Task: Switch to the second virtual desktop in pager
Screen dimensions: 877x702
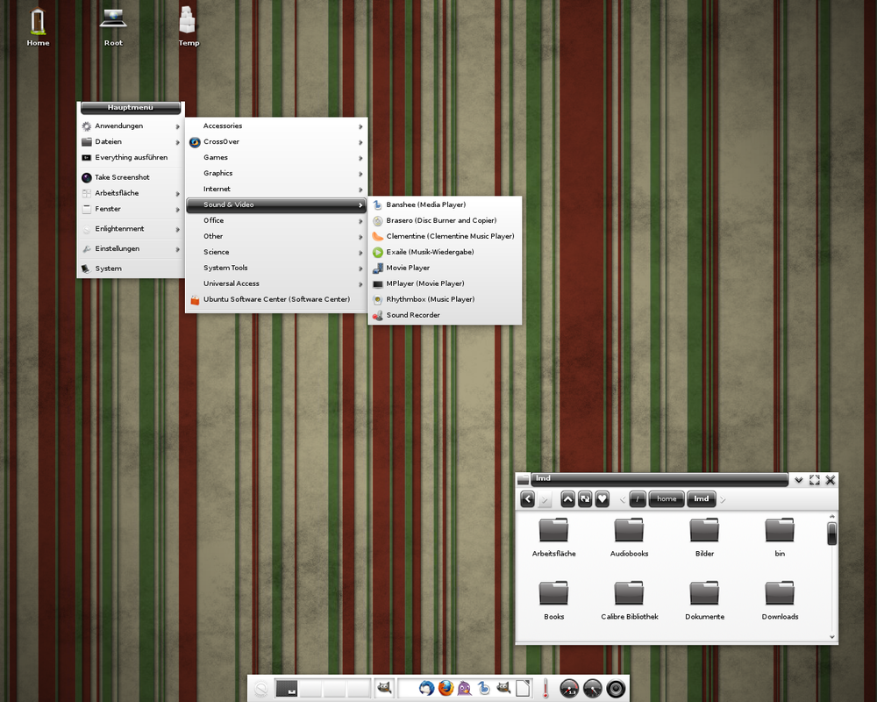Action: click(311, 688)
